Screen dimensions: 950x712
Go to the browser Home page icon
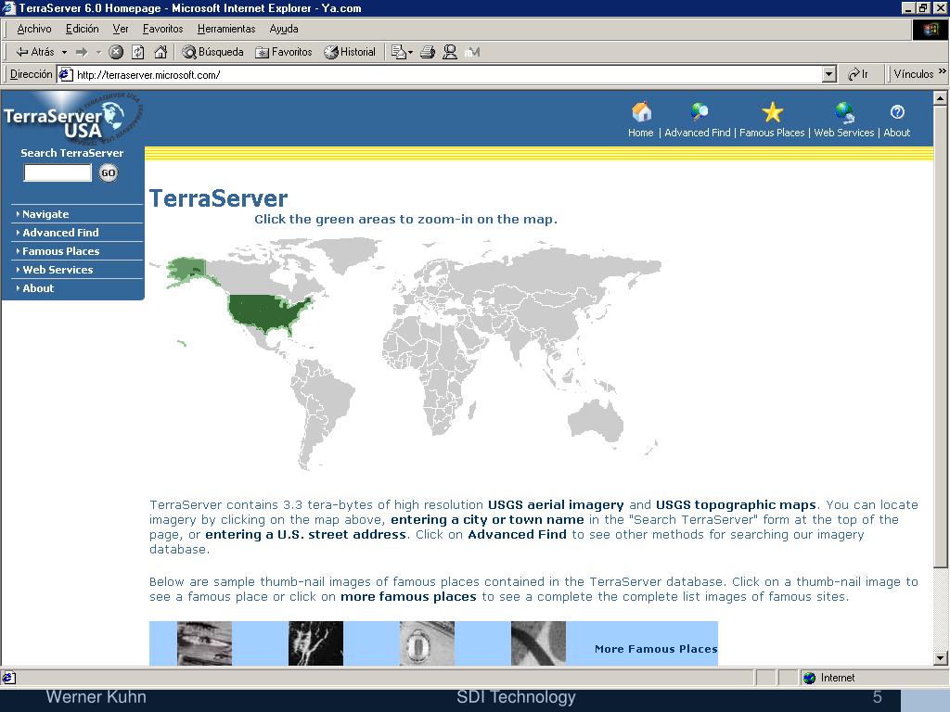point(160,52)
